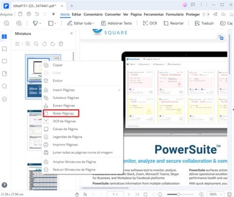The image size is (234, 197).
Task: Click the save icon in top toolbar
Action: pos(20,14)
